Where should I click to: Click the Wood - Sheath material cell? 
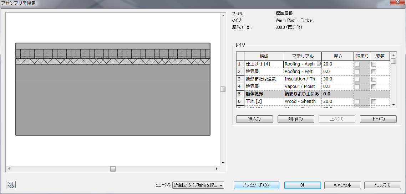pyautogui.click(x=303, y=101)
